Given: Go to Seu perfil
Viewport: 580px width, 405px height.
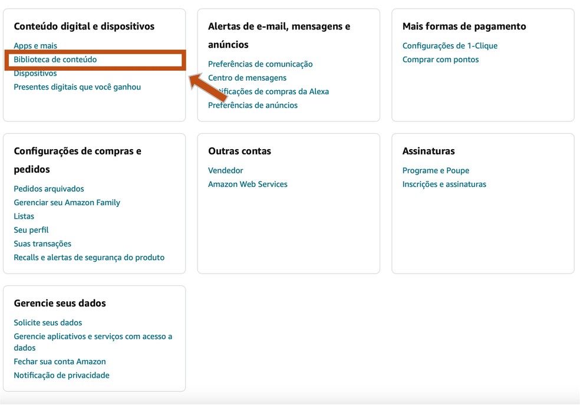Looking at the screenshot, I should tap(31, 230).
